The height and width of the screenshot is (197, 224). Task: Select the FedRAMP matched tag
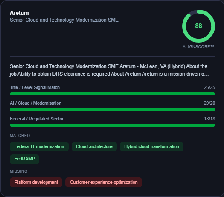coord(25,159)
